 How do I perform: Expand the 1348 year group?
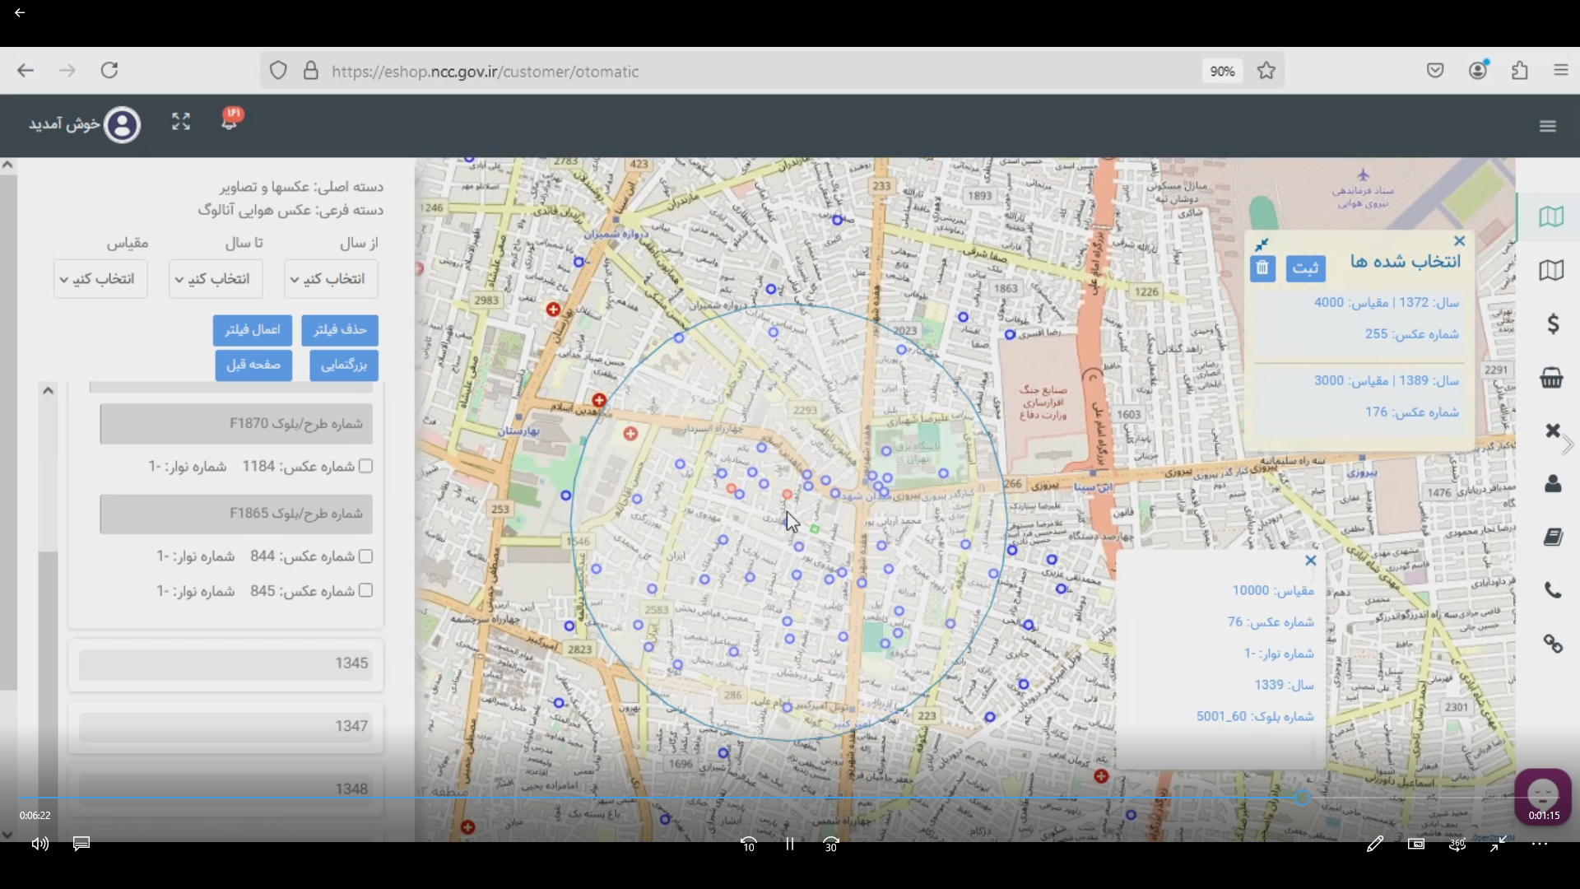[x=225, y=789]
